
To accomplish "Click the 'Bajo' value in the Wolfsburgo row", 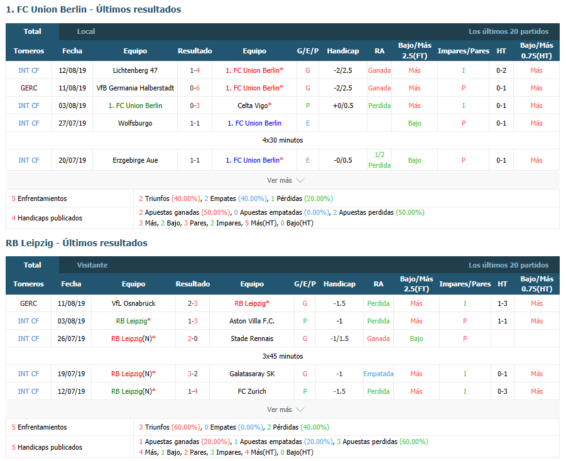I will pos(415,123).
